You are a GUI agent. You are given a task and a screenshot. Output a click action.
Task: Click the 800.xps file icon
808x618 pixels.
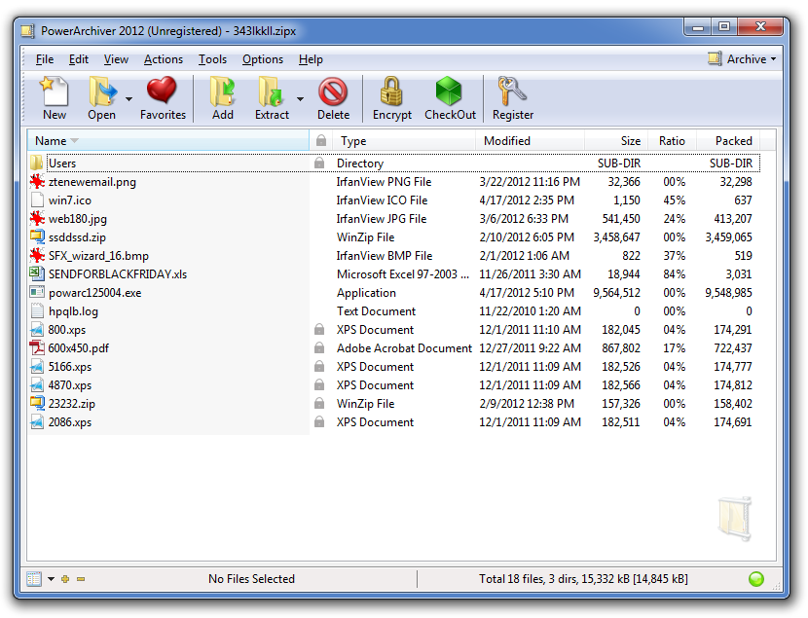pos(37,330)
